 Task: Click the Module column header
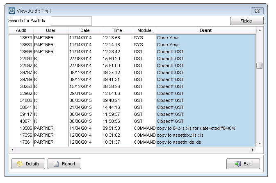[x=144, y=30]
